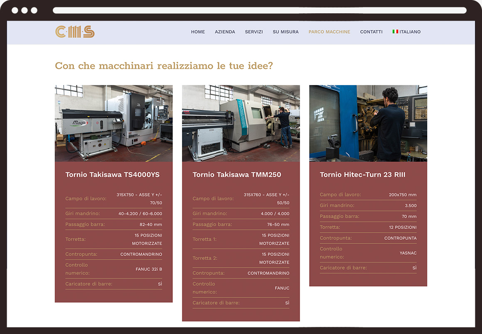Click the CMS logo

coord(75,32)
